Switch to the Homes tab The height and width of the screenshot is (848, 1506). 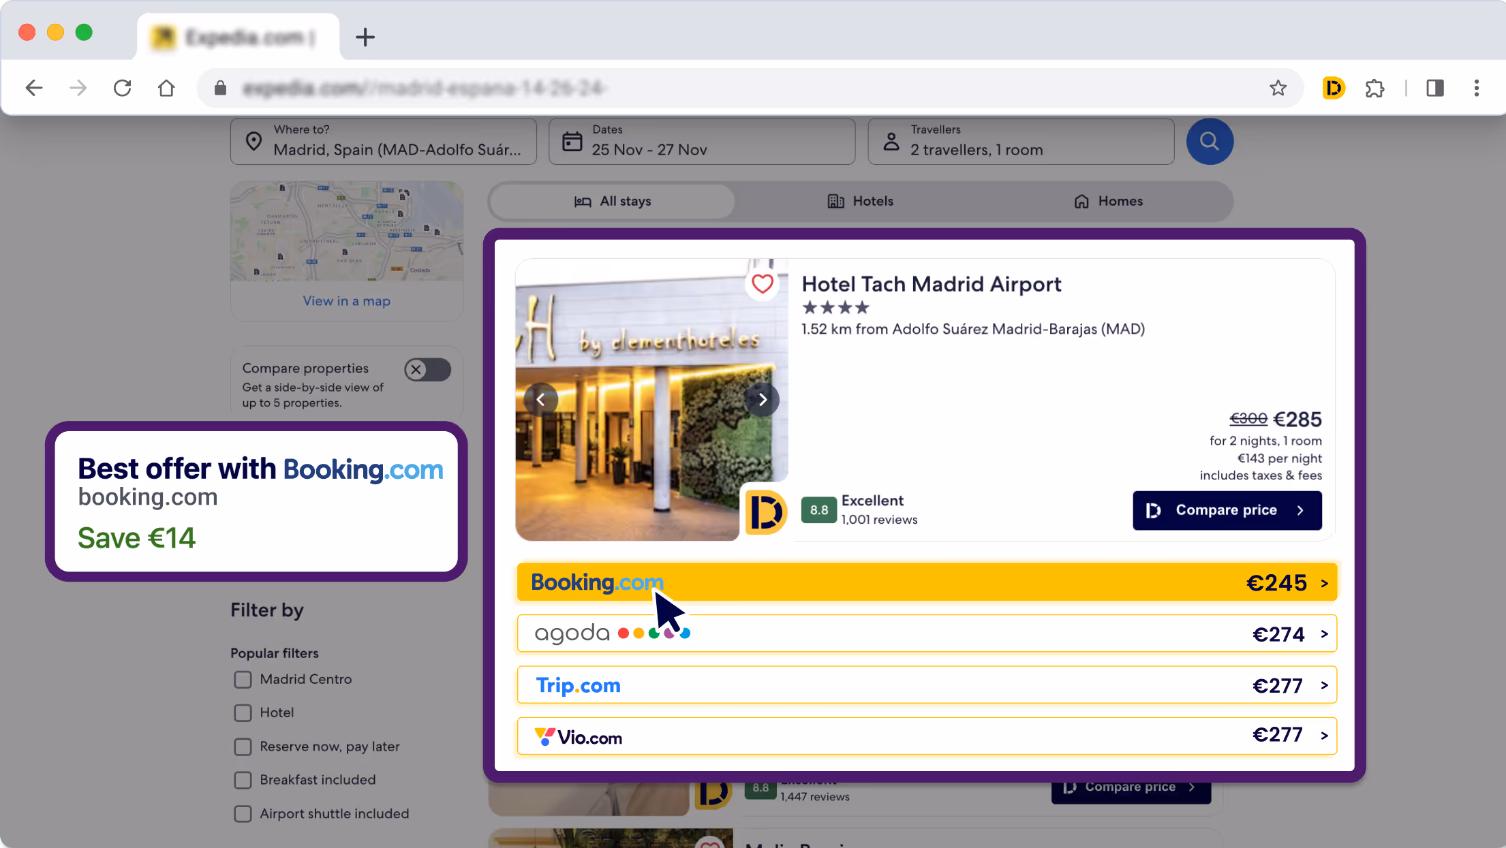[1107, 201]
